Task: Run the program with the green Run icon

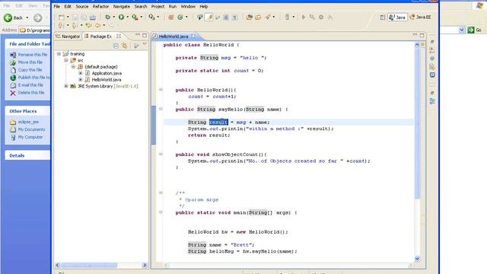Action: click(121, 17)
